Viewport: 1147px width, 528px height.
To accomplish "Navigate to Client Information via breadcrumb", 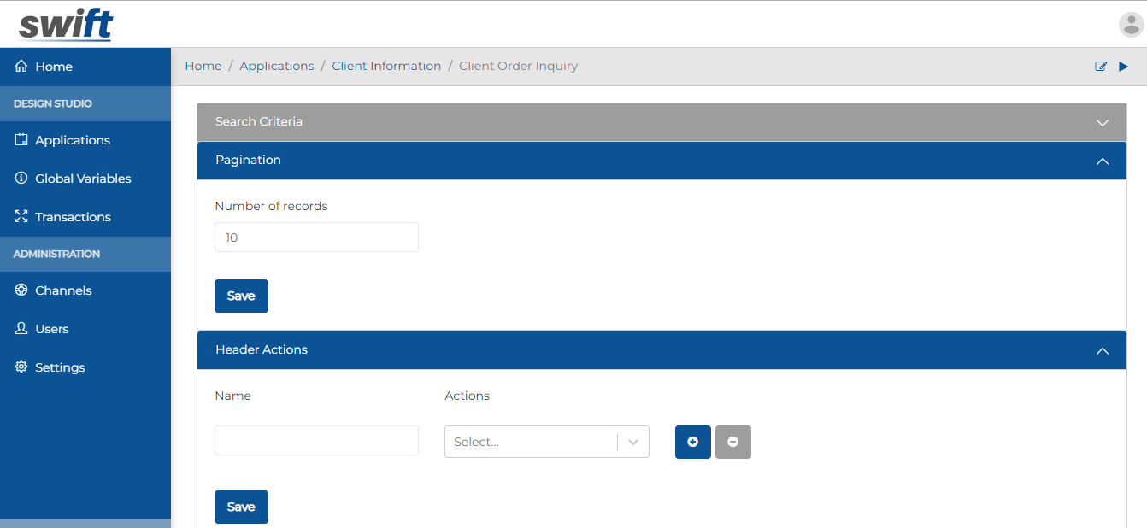I will [386, 66].
